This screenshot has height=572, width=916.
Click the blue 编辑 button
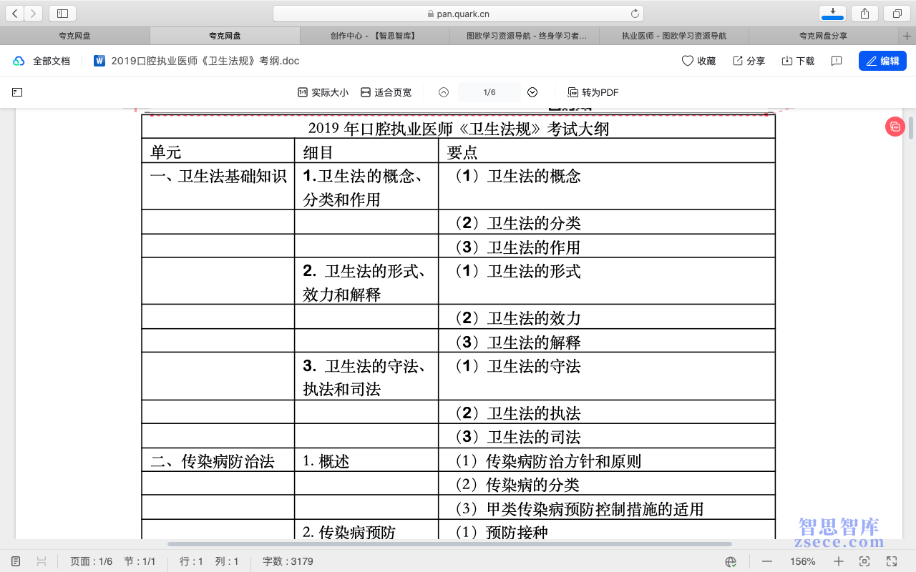pos(882,61)
